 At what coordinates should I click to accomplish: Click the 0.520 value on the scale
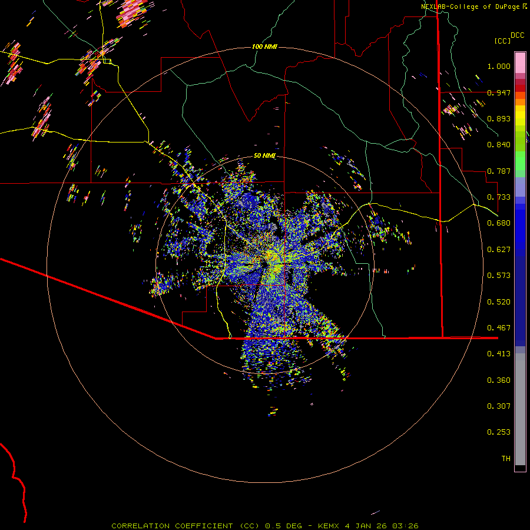tap(499, 302)
